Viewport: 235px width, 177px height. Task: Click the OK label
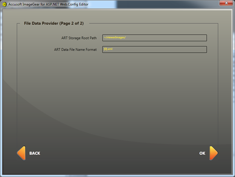[202, 153]
